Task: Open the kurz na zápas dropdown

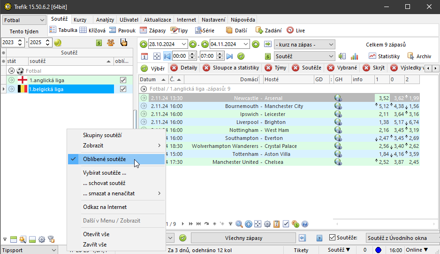Action: (304, 45)
